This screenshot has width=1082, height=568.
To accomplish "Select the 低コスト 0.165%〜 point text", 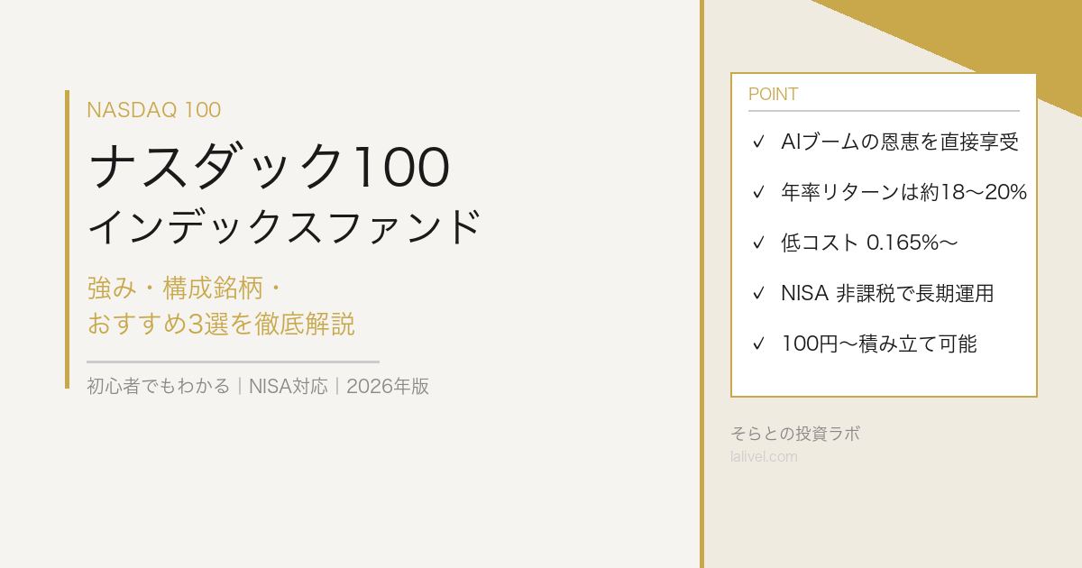I will 869,243.
